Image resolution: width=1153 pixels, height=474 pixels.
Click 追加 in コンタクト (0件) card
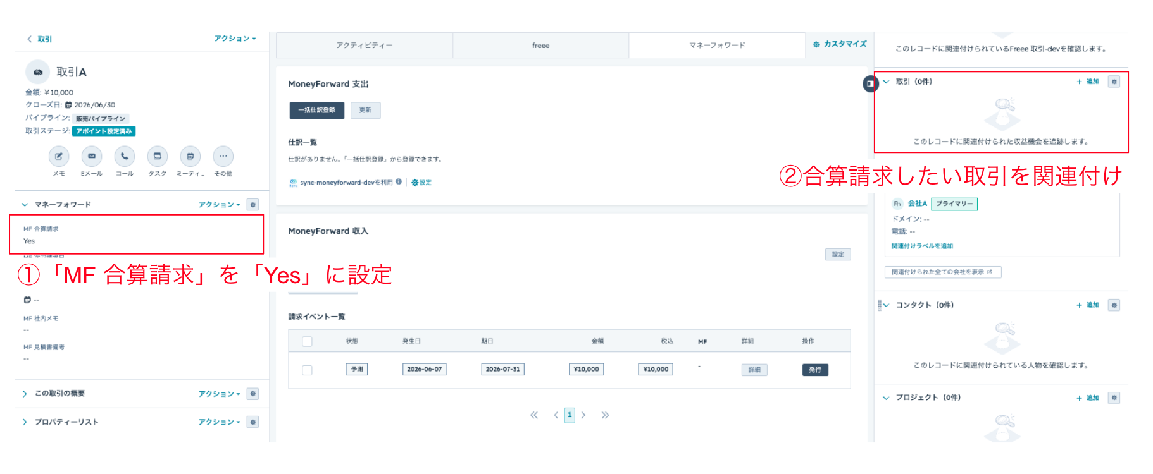coord(1088,305)
